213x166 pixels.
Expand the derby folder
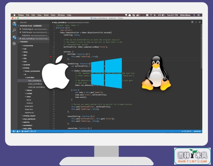click(22, 52)
